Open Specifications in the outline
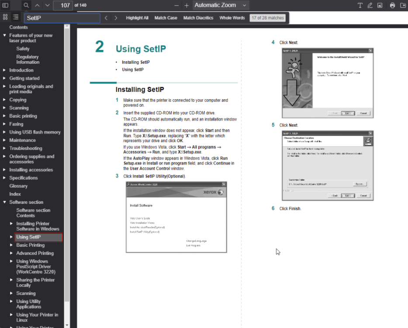Screen dimensions: 408x328 pos(24,178)
